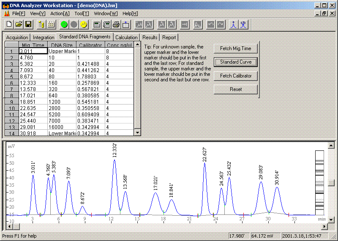Click the grayed multi-peak chromatogram icon
Image resolution: width=338 pixels, height=241 pixels.
(x=198, y=24)
